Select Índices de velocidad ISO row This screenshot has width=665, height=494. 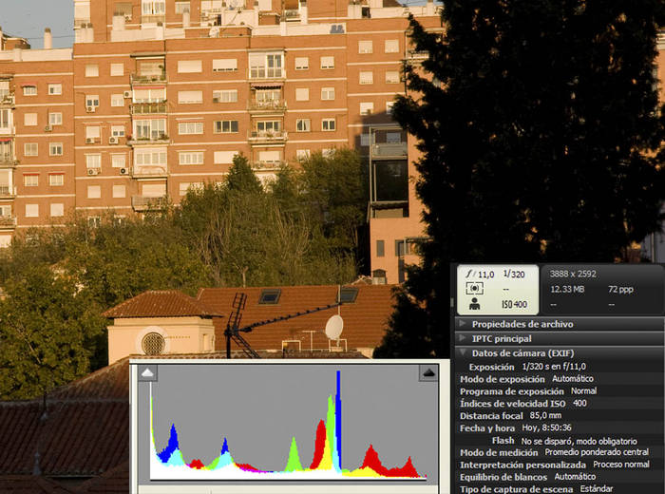coord(560,403)
